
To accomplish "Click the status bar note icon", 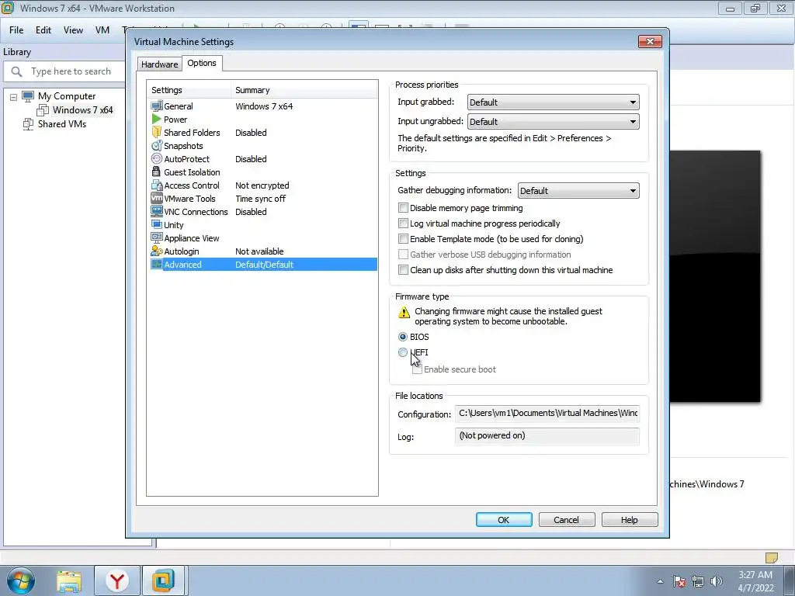I will tap(771, 557).
